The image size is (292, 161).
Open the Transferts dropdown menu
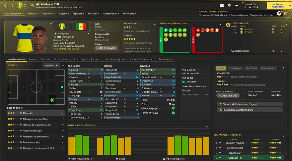[48, 14]
